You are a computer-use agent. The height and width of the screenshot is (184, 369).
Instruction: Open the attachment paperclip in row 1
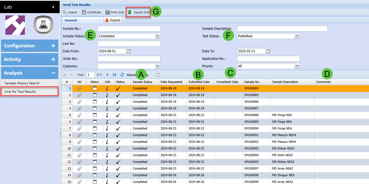pos(79,88)
